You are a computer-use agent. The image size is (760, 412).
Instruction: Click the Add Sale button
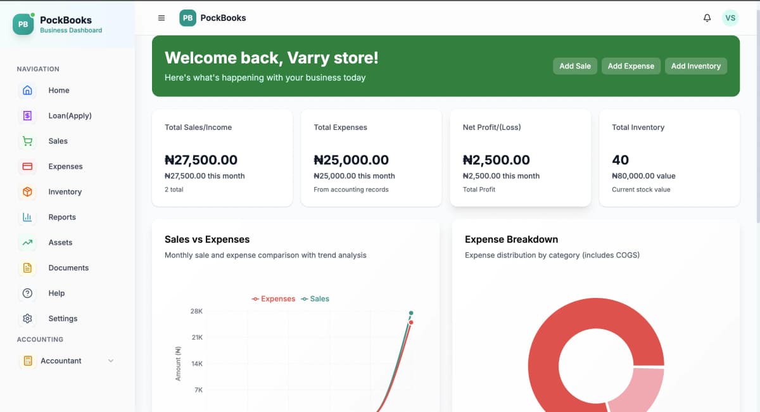coord(575,66)
